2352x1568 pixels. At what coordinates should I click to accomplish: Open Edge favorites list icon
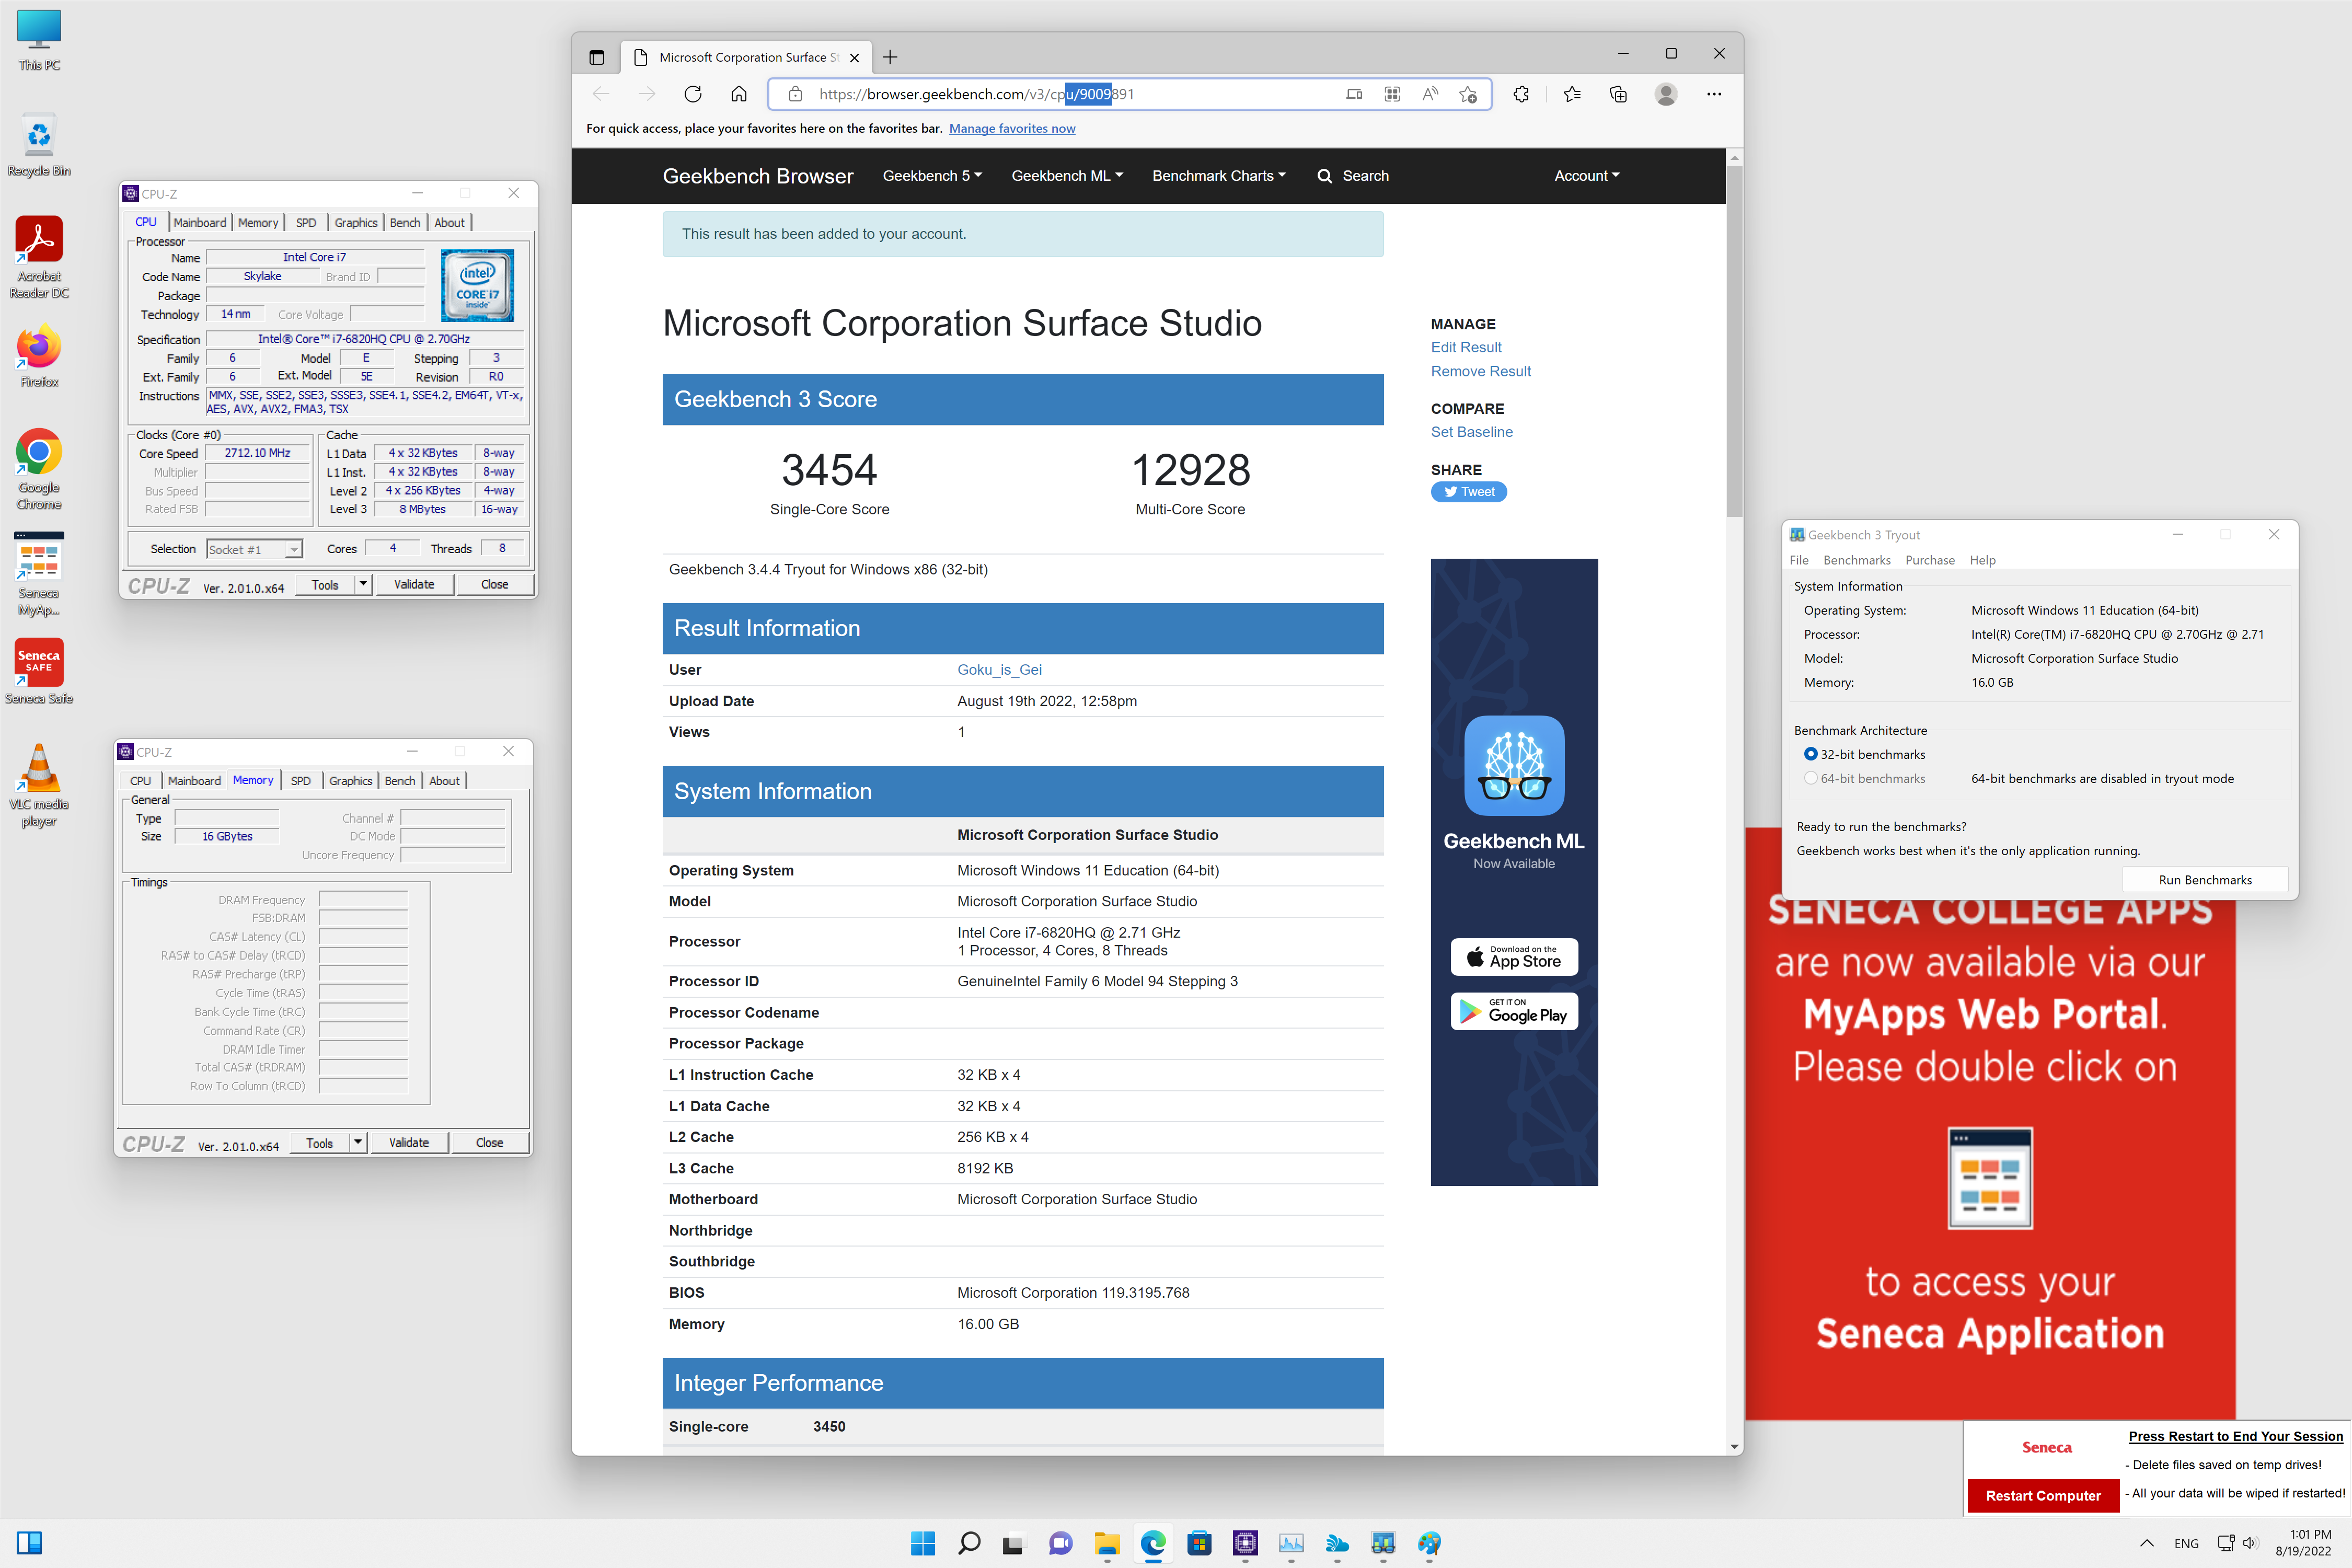point(1571,94)
